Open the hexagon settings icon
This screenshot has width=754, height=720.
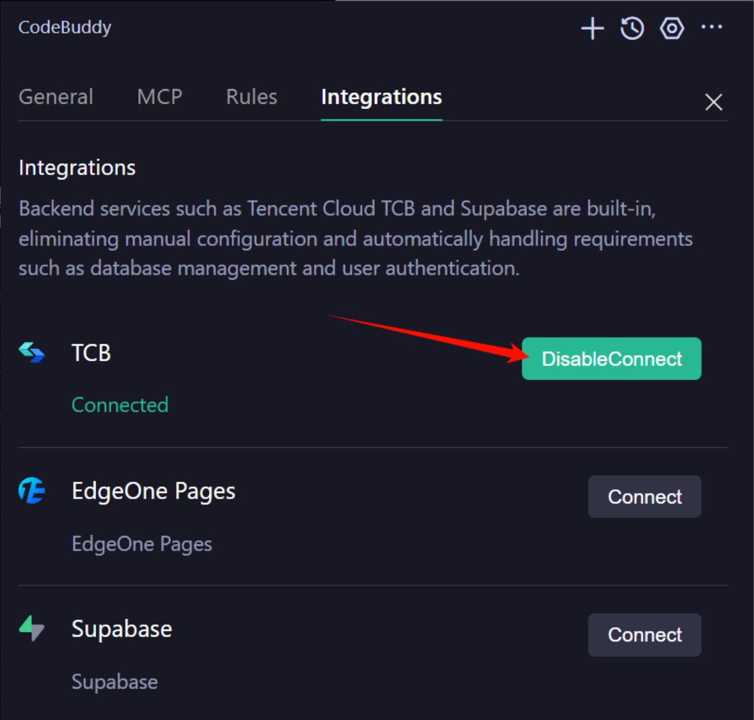coord(672,28)
